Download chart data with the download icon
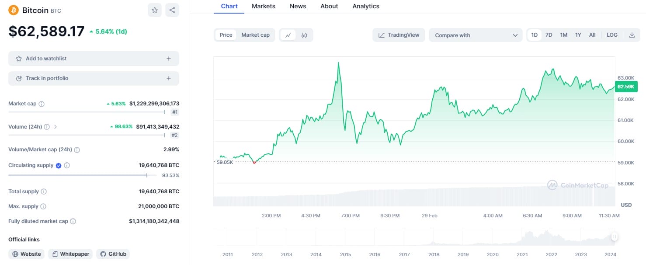 tap(632, 35)
